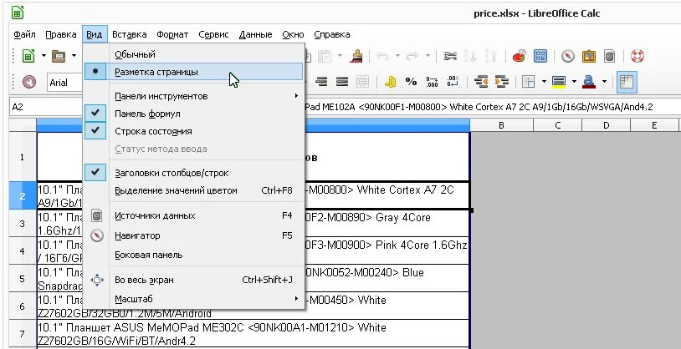Click the Increase Indent icon

pos(502,82)
